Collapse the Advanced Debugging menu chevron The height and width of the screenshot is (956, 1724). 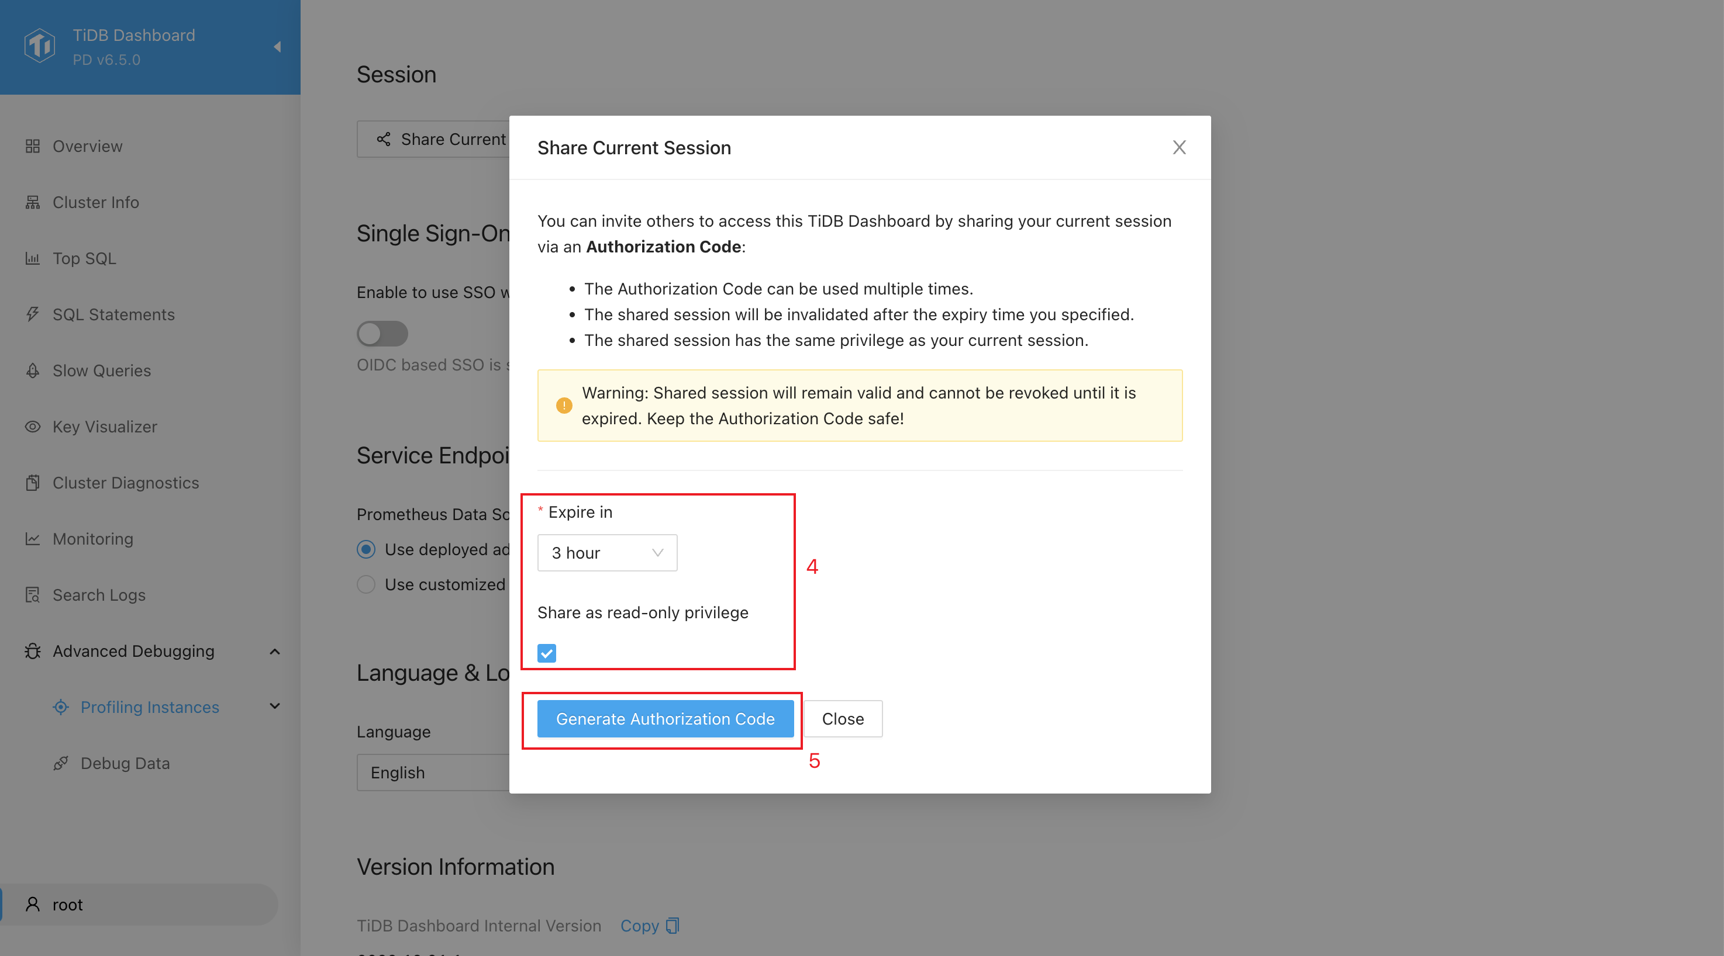coord(274,651)
